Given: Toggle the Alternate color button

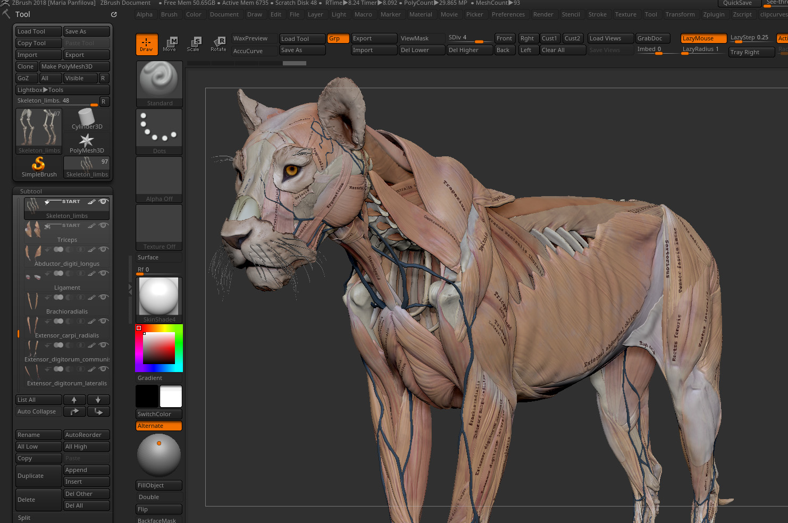Looking at the screenshot, I should point(159,426).
